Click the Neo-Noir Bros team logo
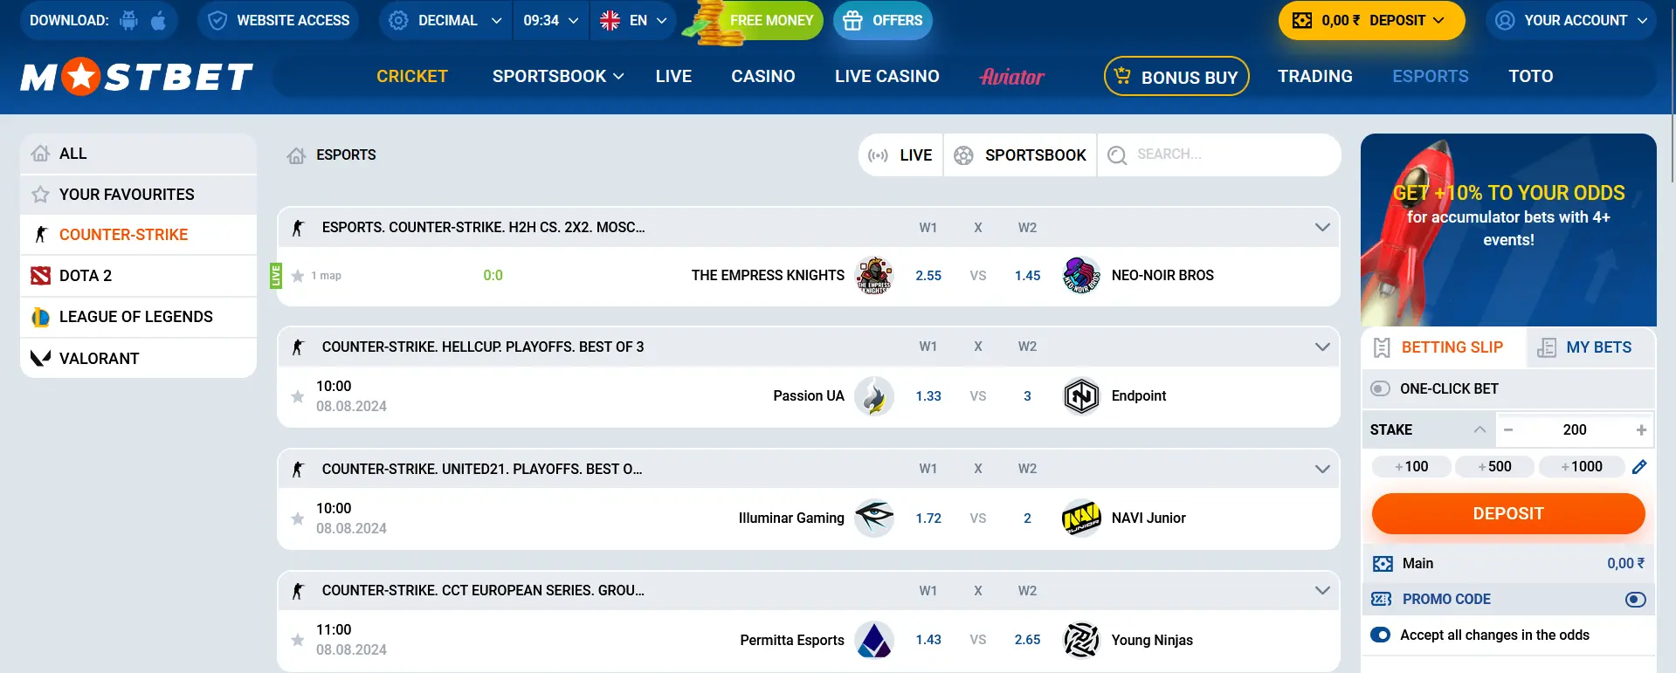Screen dimensions: 1676x673 click(1081, 275)
